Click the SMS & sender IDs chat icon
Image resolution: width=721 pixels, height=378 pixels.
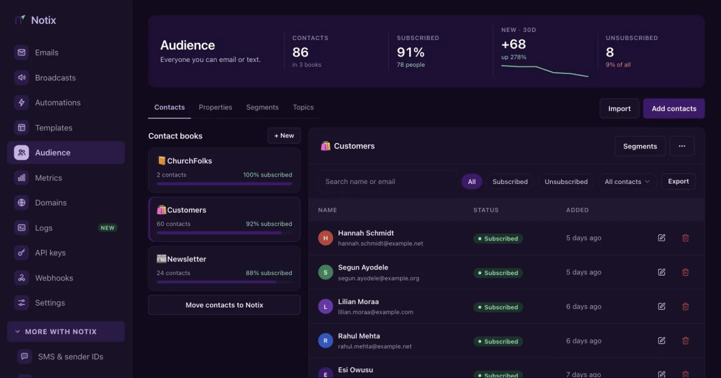coord(25,356)
